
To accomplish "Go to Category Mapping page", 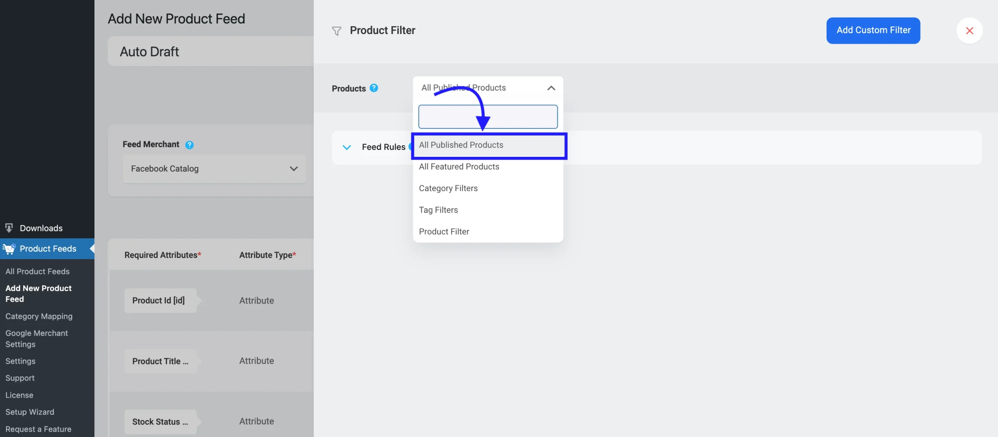I will tap(39, 316).
